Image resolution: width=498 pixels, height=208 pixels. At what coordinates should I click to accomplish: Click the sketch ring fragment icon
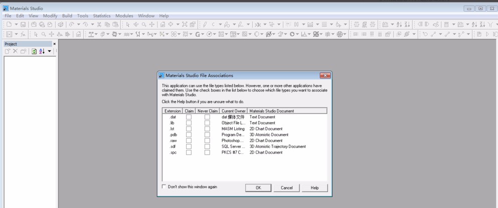pos(227,24)
